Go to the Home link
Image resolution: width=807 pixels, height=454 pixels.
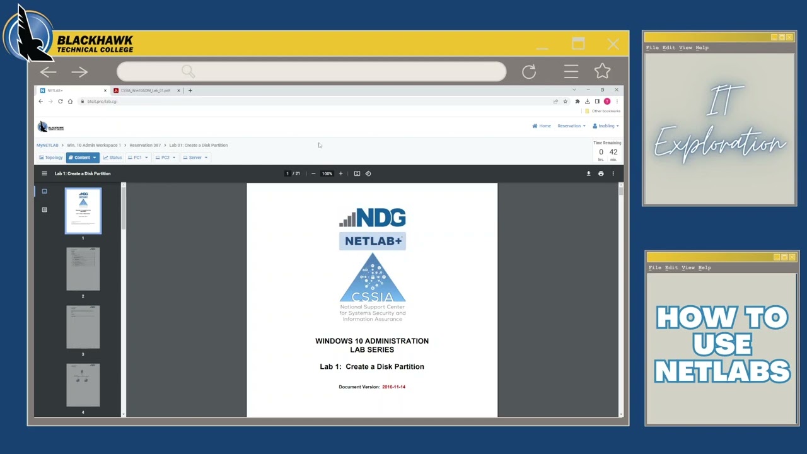[542, 126]
